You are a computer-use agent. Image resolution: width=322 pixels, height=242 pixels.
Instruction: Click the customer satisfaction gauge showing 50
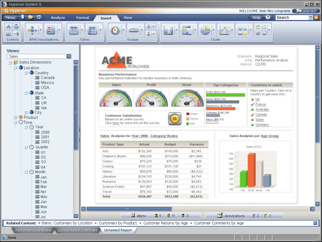click(175, 119)
